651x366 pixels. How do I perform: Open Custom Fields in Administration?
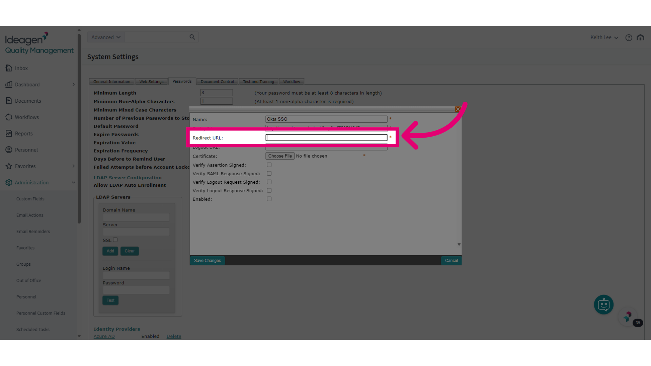[x=30, y=199]
